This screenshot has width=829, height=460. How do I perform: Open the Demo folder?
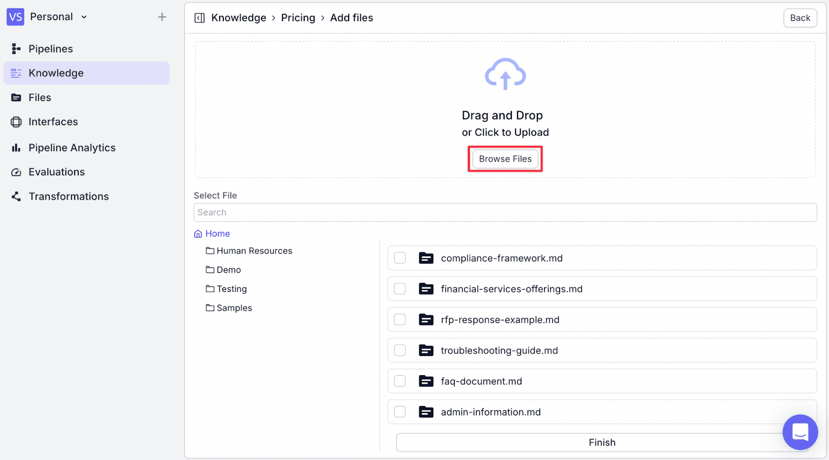pos(228,270)
